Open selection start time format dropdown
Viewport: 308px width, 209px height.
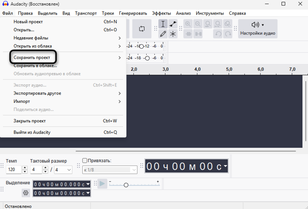(88, 184)
